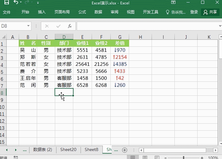The width and height of the screenshot is (222, 159).
Task: Switch to Sheet8 sheet
Action: pos(91,150)
